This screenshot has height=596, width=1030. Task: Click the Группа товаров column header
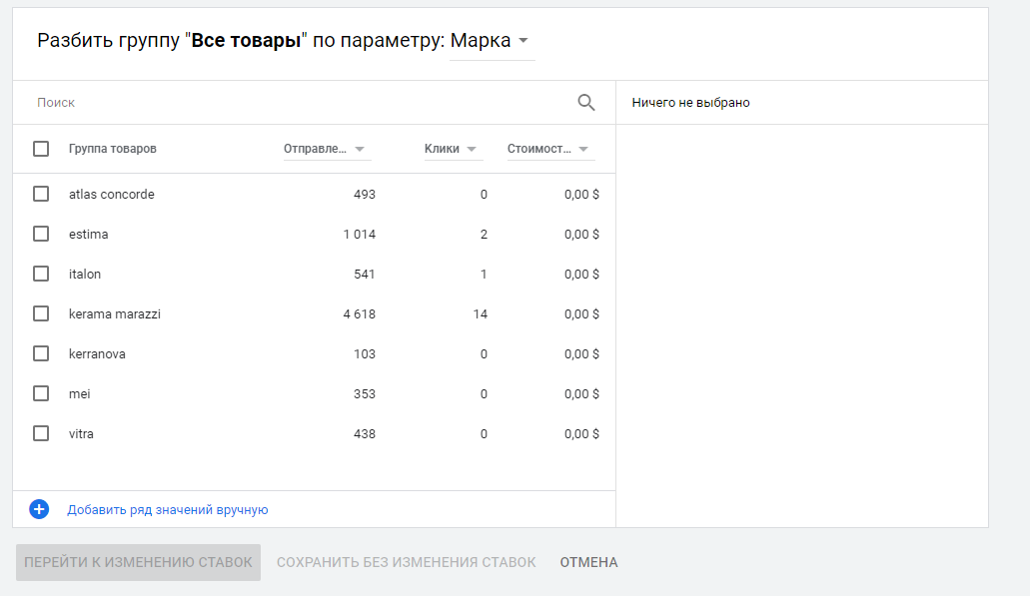point(112,149)
